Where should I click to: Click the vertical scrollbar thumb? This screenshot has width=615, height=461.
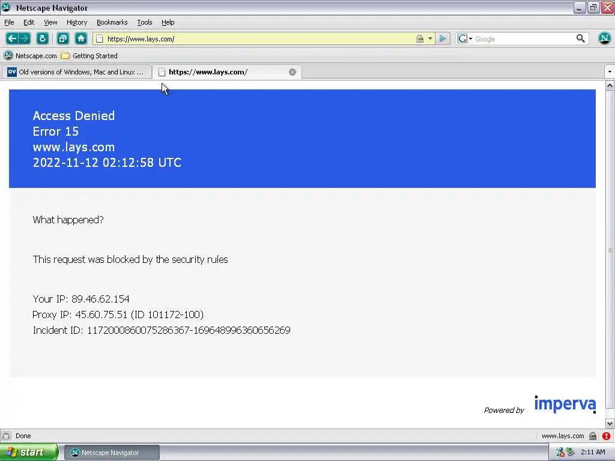pos(610,250)
